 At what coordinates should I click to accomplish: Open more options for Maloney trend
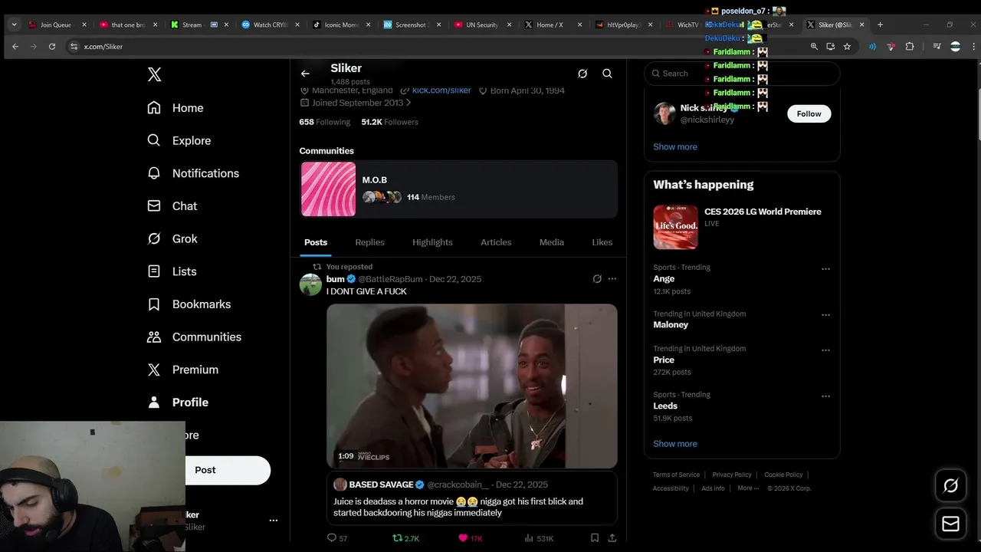[x=825, y=315]
